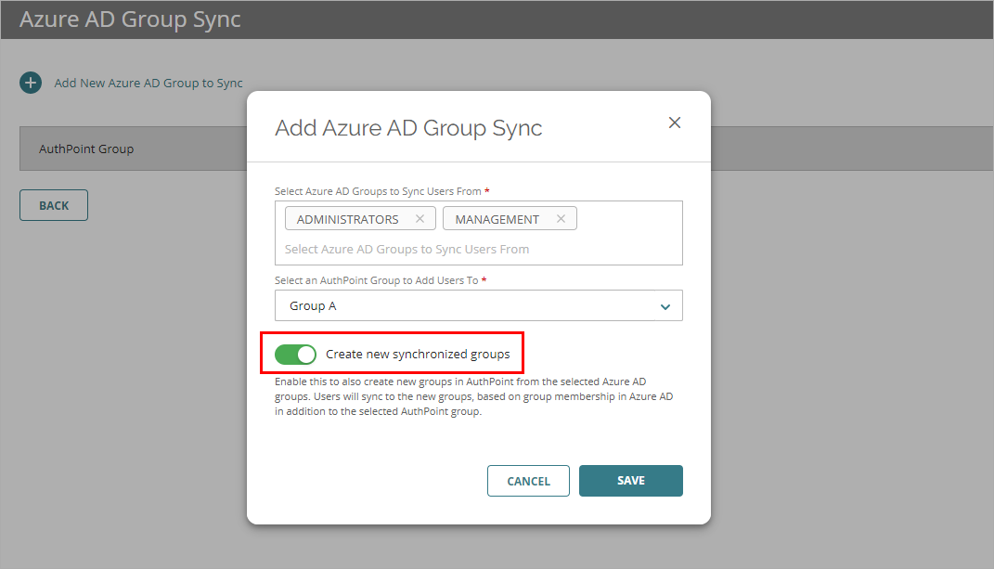This screenshot has height=569, width=994.
Task: Click the BACK button
Action: (x=54, y=205)
